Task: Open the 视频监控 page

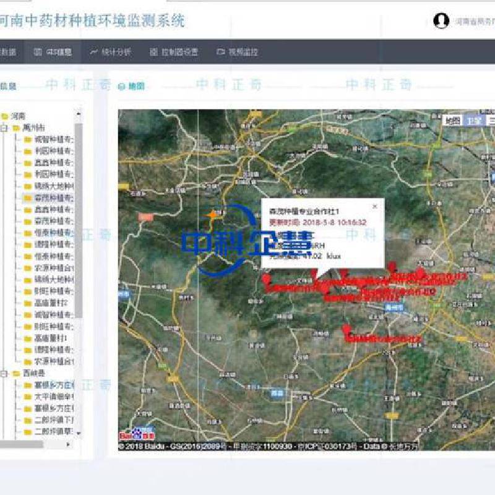Action: point(238,52)
